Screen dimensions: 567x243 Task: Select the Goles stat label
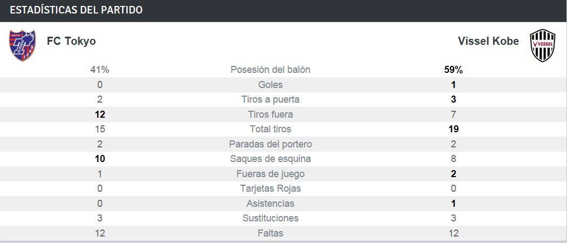[x=270, y=85]
